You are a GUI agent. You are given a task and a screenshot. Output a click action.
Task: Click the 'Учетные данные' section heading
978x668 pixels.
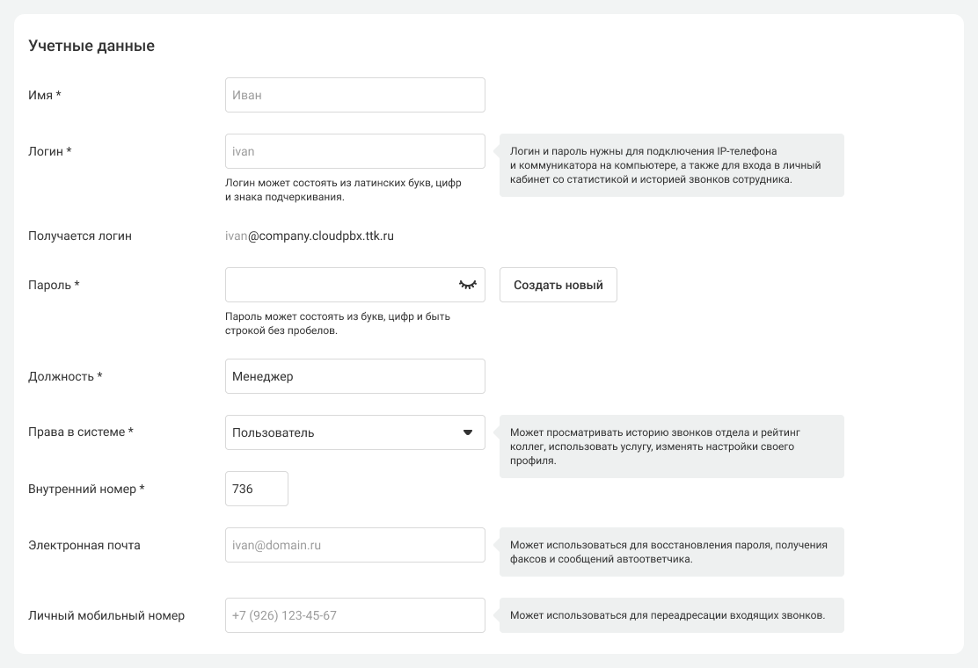[x=91, y=46]
